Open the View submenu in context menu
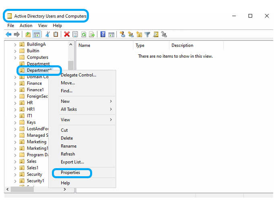The width and height of the screenshot is (276, 200). click(x=82, y=120)
